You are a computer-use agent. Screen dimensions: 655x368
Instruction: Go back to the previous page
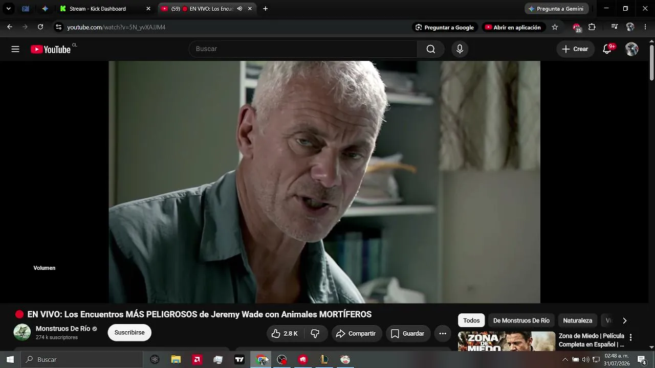[x=10, y=27]
